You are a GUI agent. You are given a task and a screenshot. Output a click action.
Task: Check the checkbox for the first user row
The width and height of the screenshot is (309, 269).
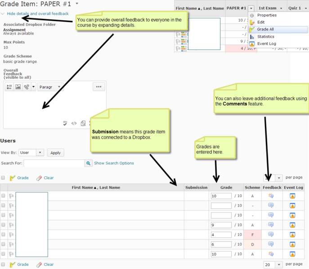coord(4,196)
